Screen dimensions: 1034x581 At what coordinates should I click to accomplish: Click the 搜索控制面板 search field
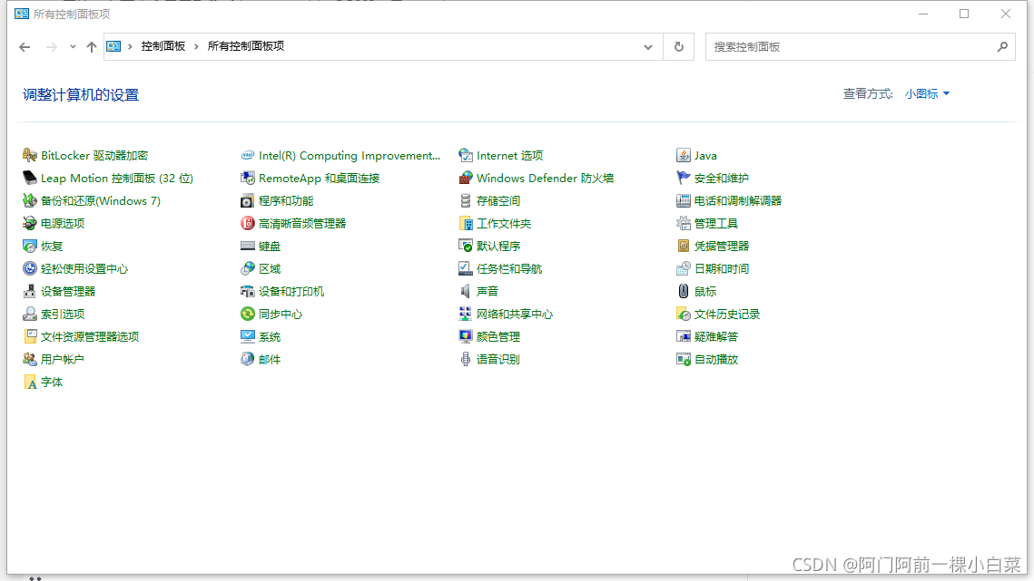pos(860,47)
